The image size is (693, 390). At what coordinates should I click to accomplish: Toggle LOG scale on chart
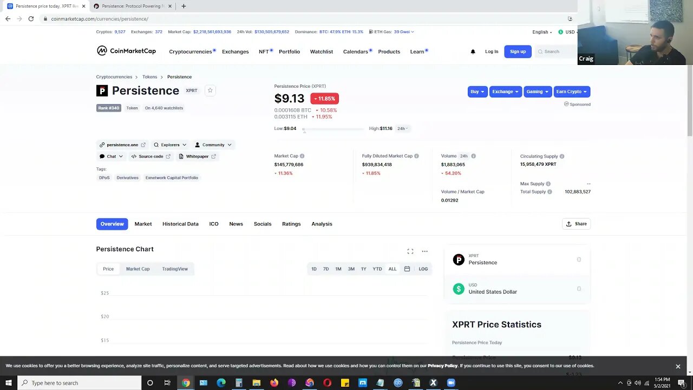[x=423, y=269]
